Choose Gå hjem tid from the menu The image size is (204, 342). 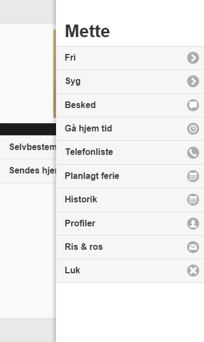point(130,129)
